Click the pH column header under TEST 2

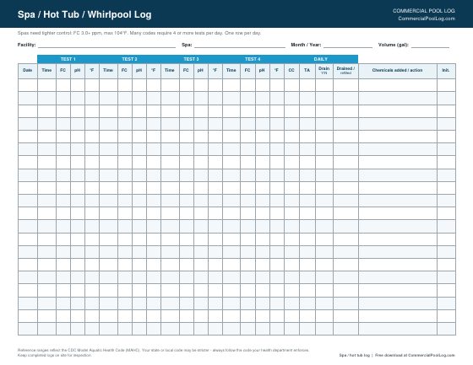(139, 71)
